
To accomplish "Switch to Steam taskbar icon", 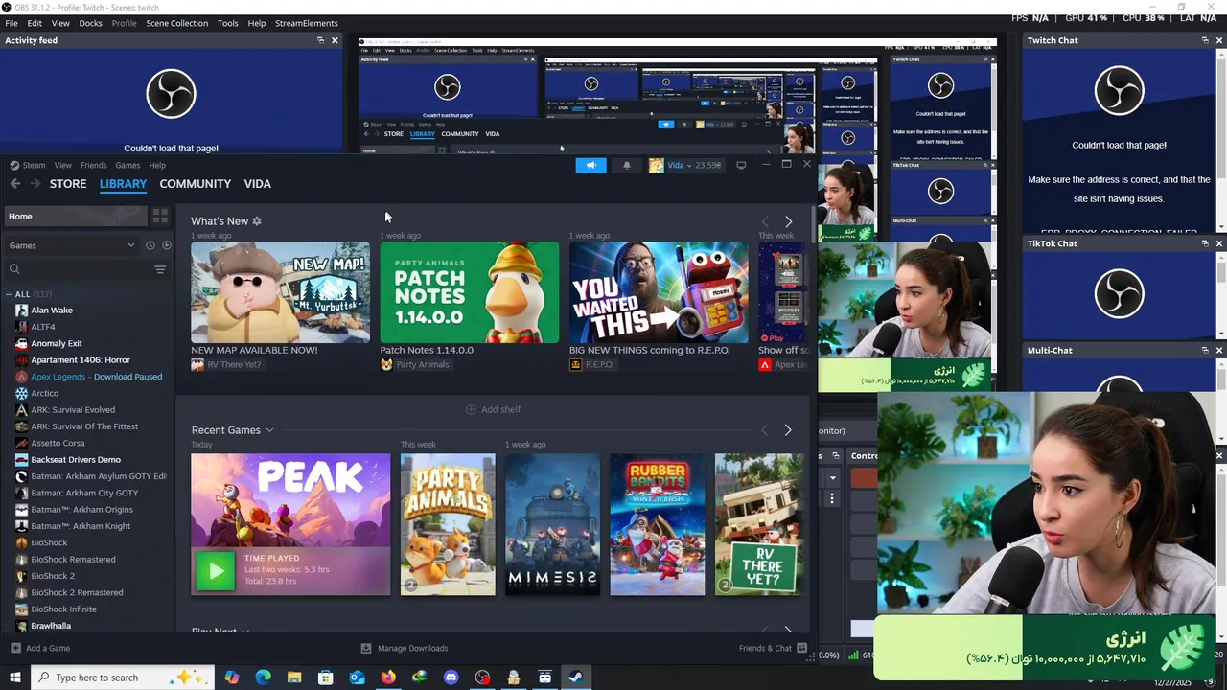I will [x=575, y=678].
